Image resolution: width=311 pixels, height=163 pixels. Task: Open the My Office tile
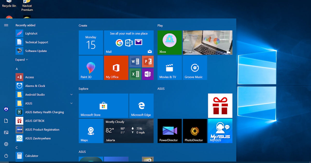116,68
